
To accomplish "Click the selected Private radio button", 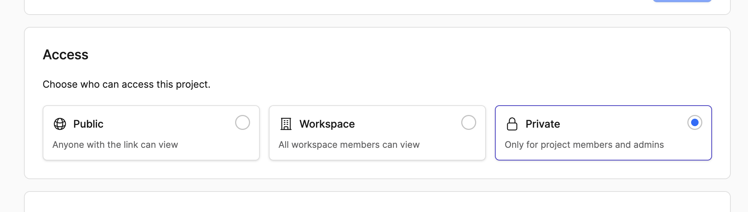I will click(x=695, y=122).
